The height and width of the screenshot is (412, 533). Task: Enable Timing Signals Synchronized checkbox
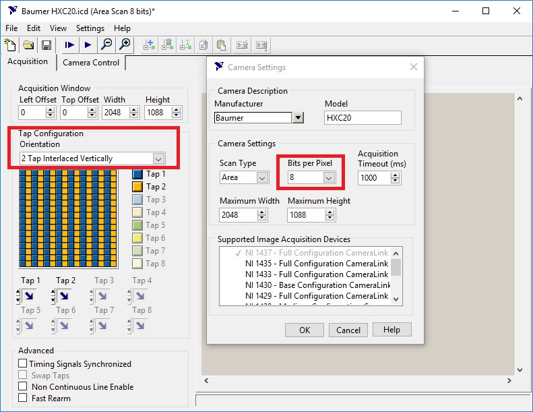pos(23,364)
